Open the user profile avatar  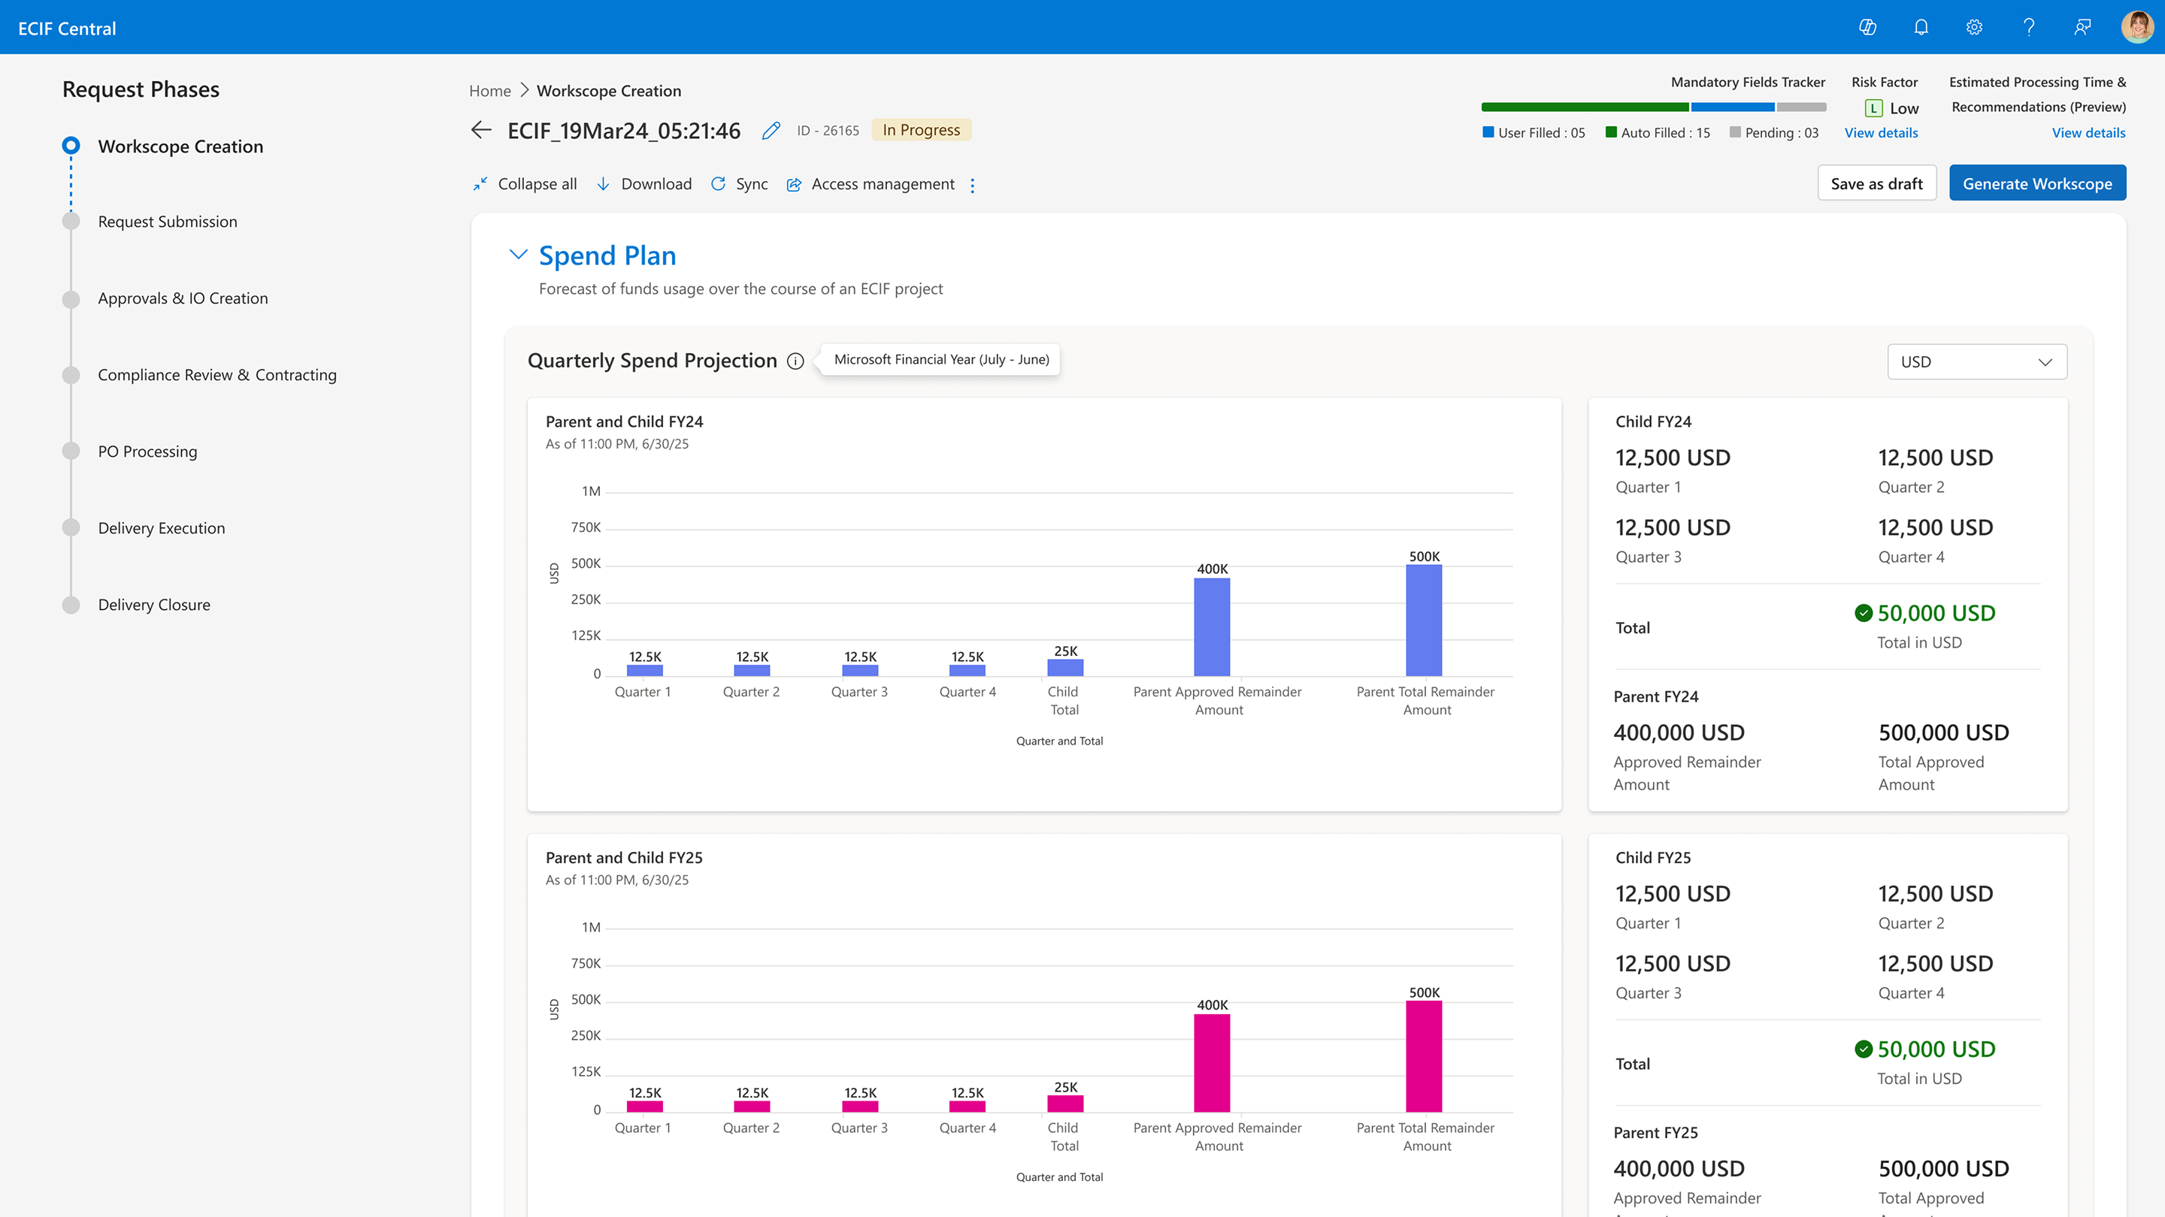click(2136, 28)
